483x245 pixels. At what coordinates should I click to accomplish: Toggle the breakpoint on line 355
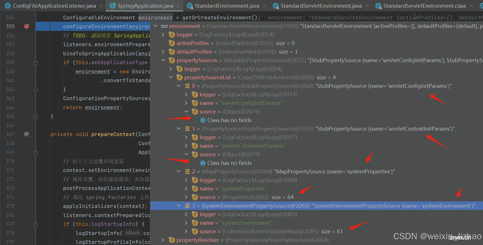(27, 26)
